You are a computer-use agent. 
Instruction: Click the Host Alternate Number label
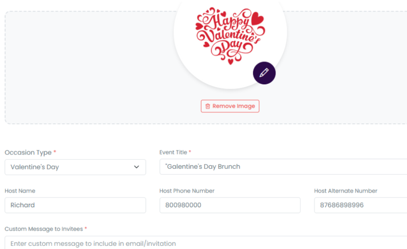345,191
